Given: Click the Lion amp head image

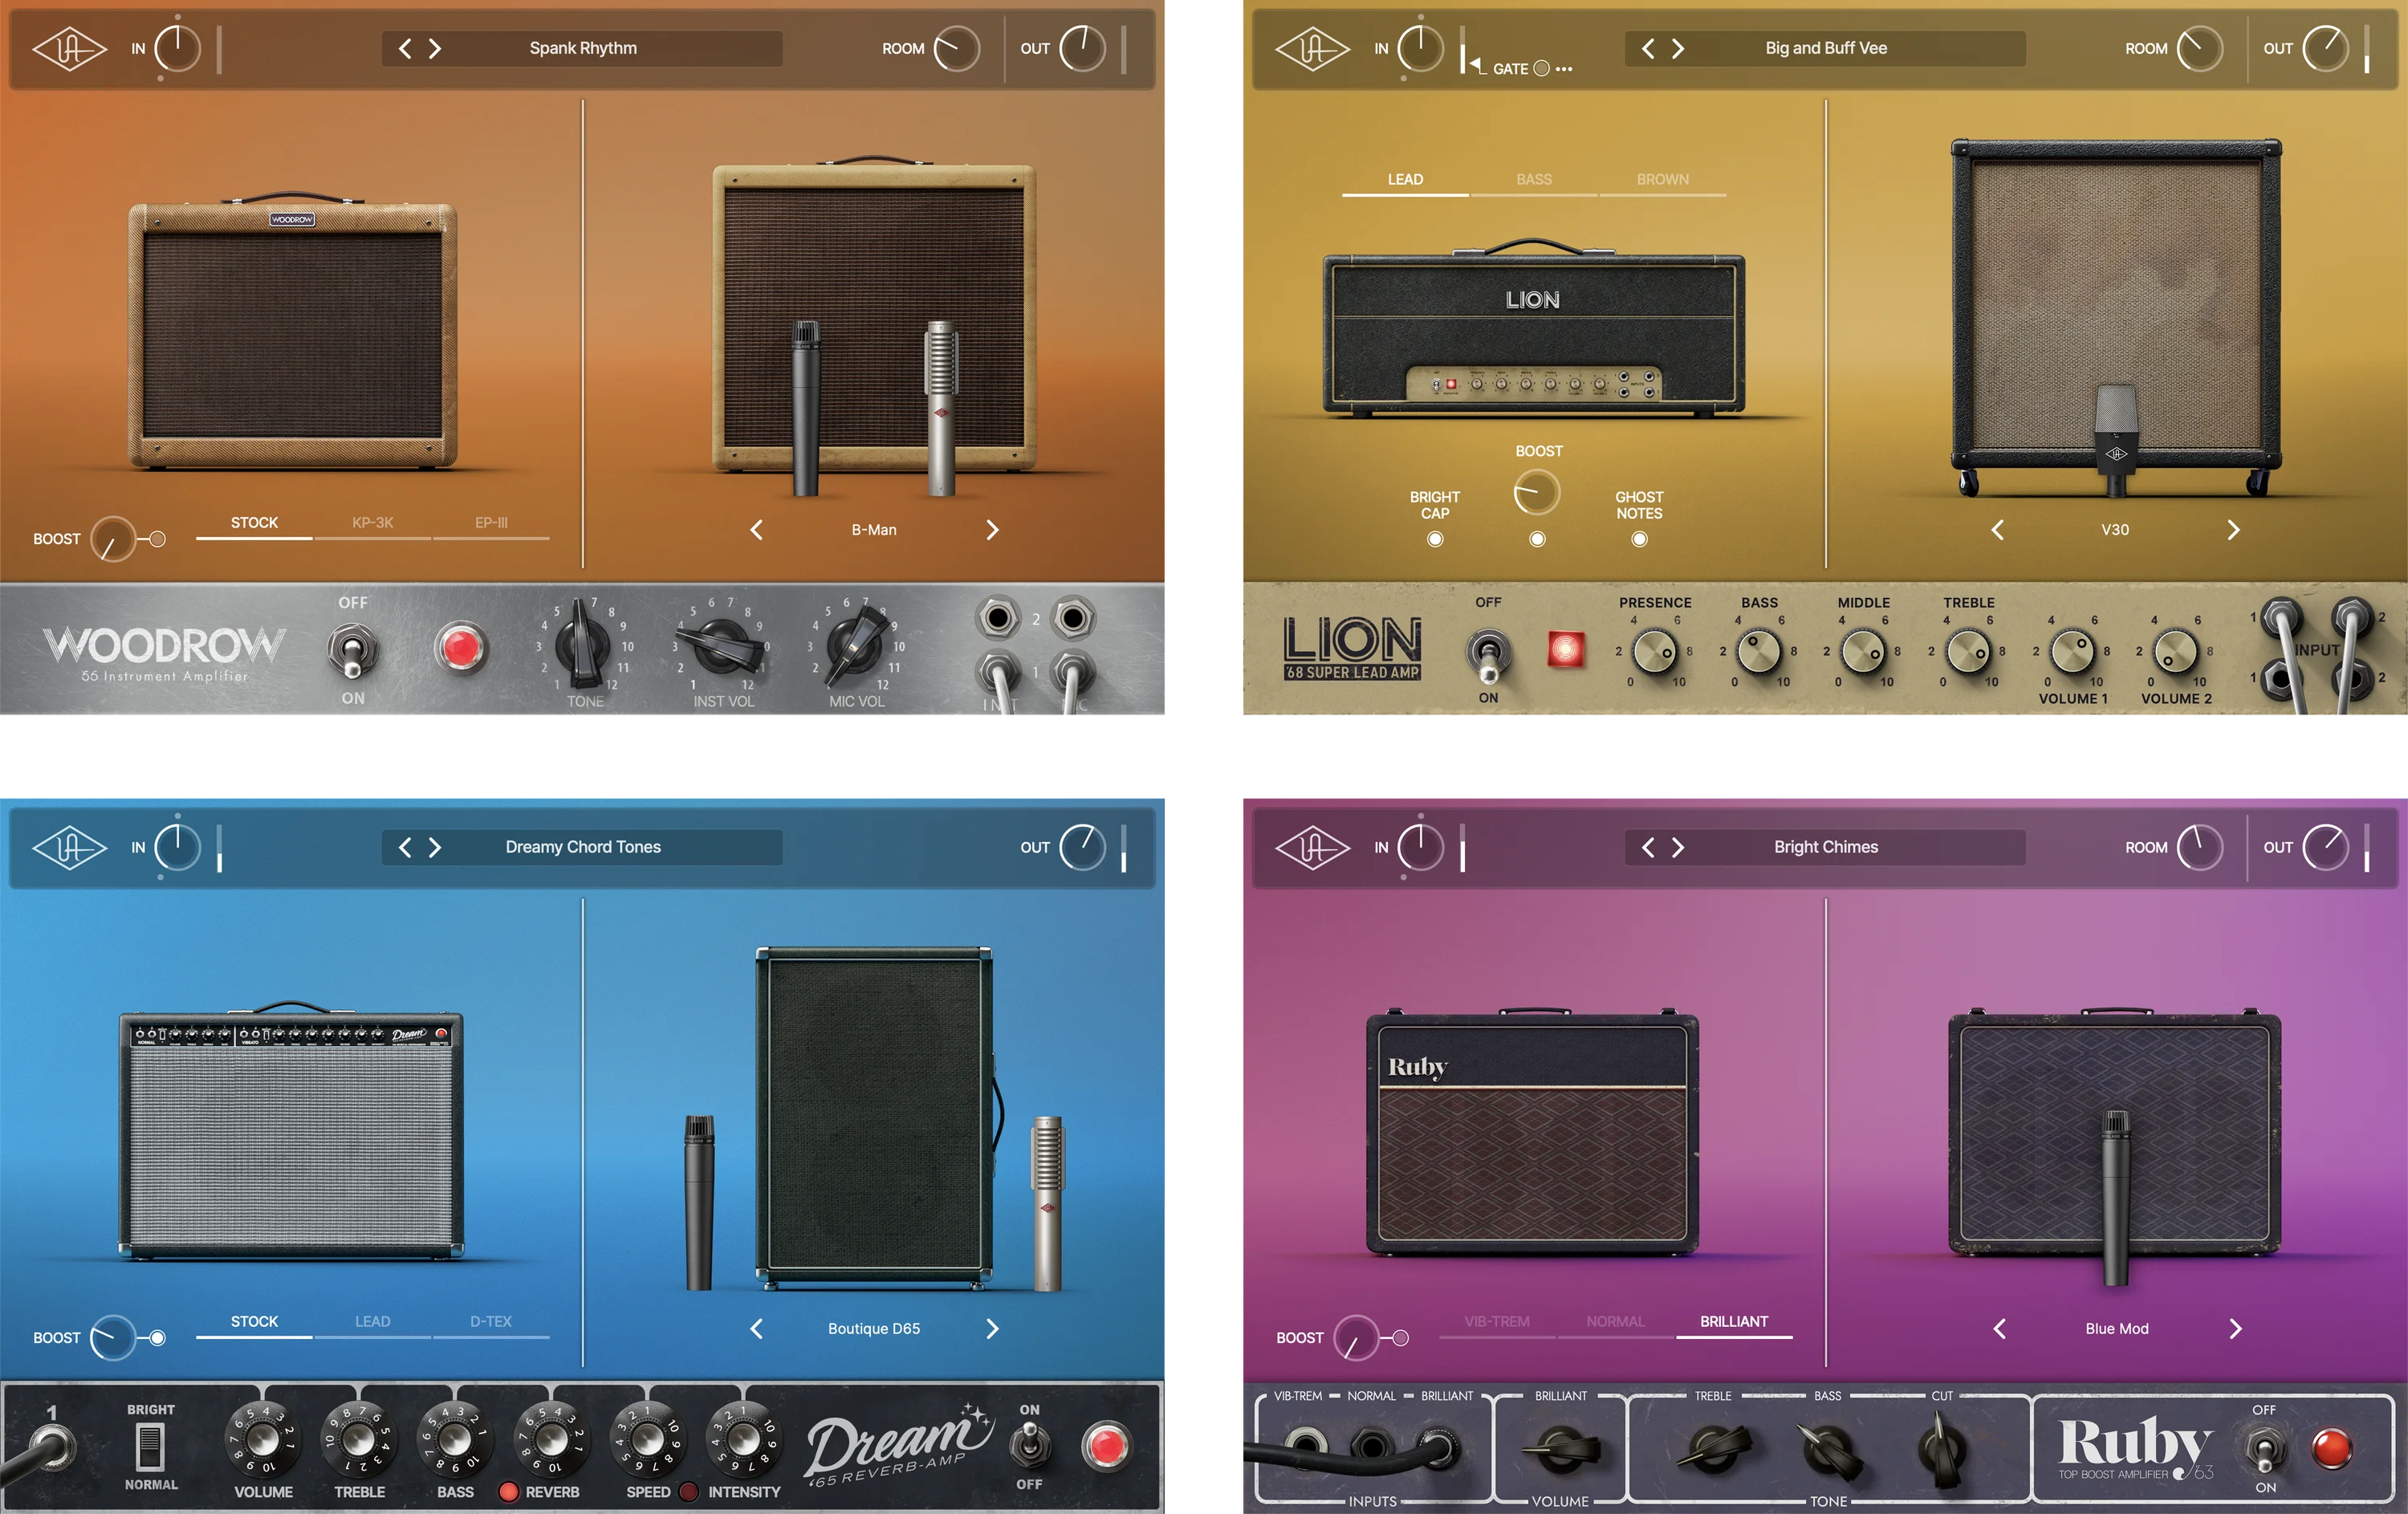Looking at the screenshot, I should click(x=1534, y=328).
